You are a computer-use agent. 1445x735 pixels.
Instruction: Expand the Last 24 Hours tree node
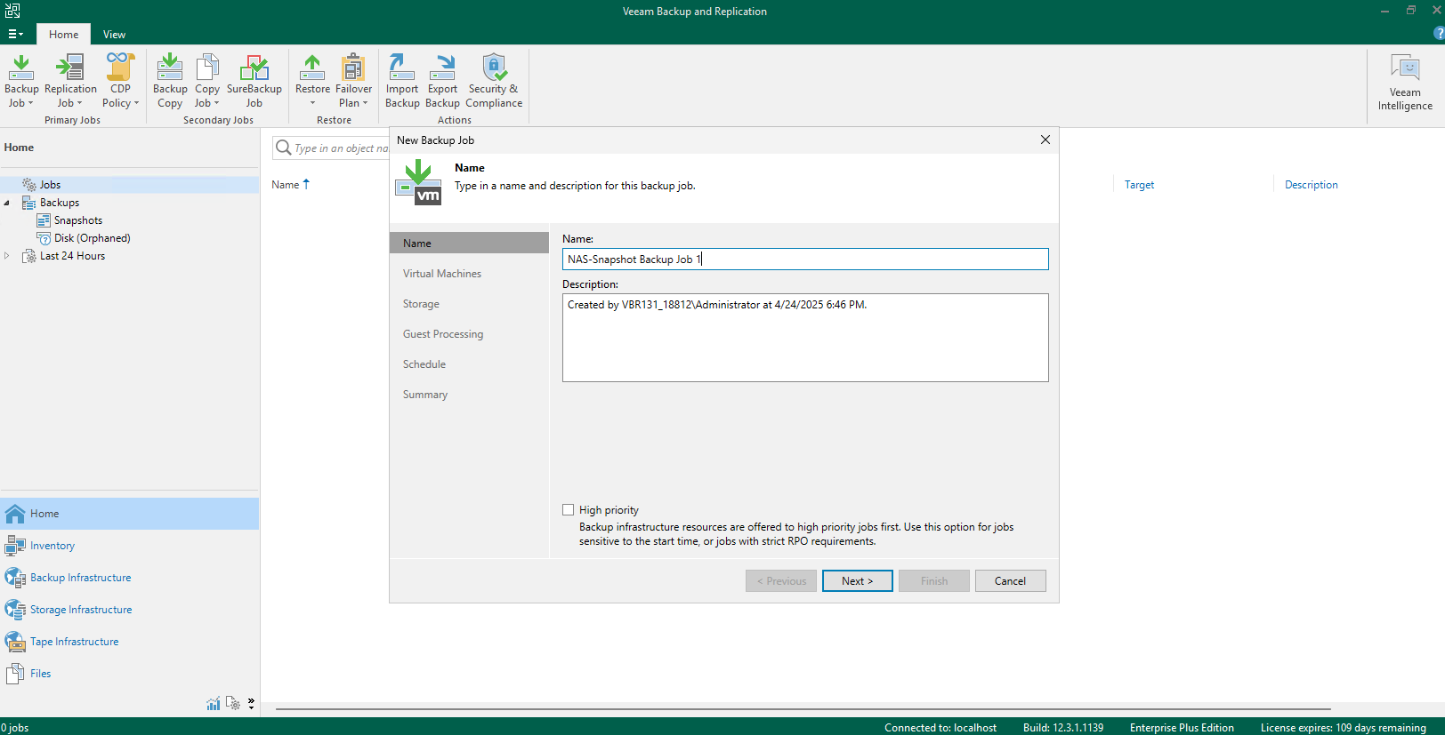pos(7,256)
